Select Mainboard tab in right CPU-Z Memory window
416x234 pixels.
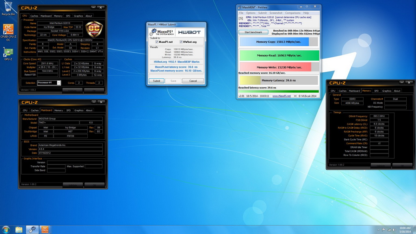click(354, 91)
